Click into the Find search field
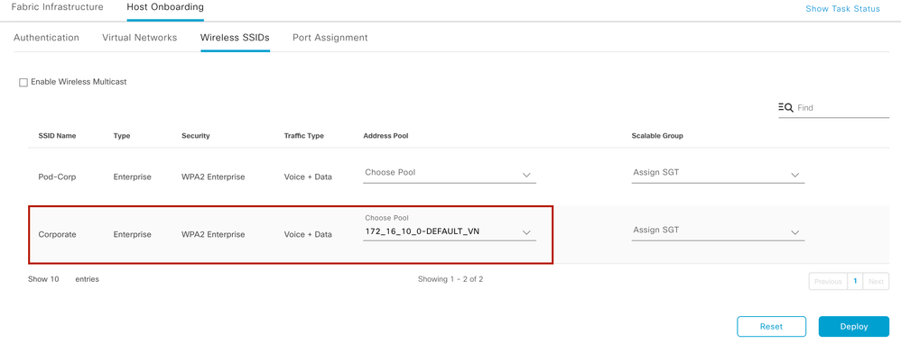 click(x=842, y=108)
